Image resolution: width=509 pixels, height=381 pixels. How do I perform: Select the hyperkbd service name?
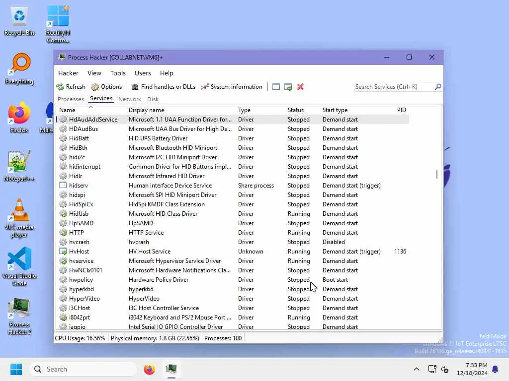coord(82,289)
